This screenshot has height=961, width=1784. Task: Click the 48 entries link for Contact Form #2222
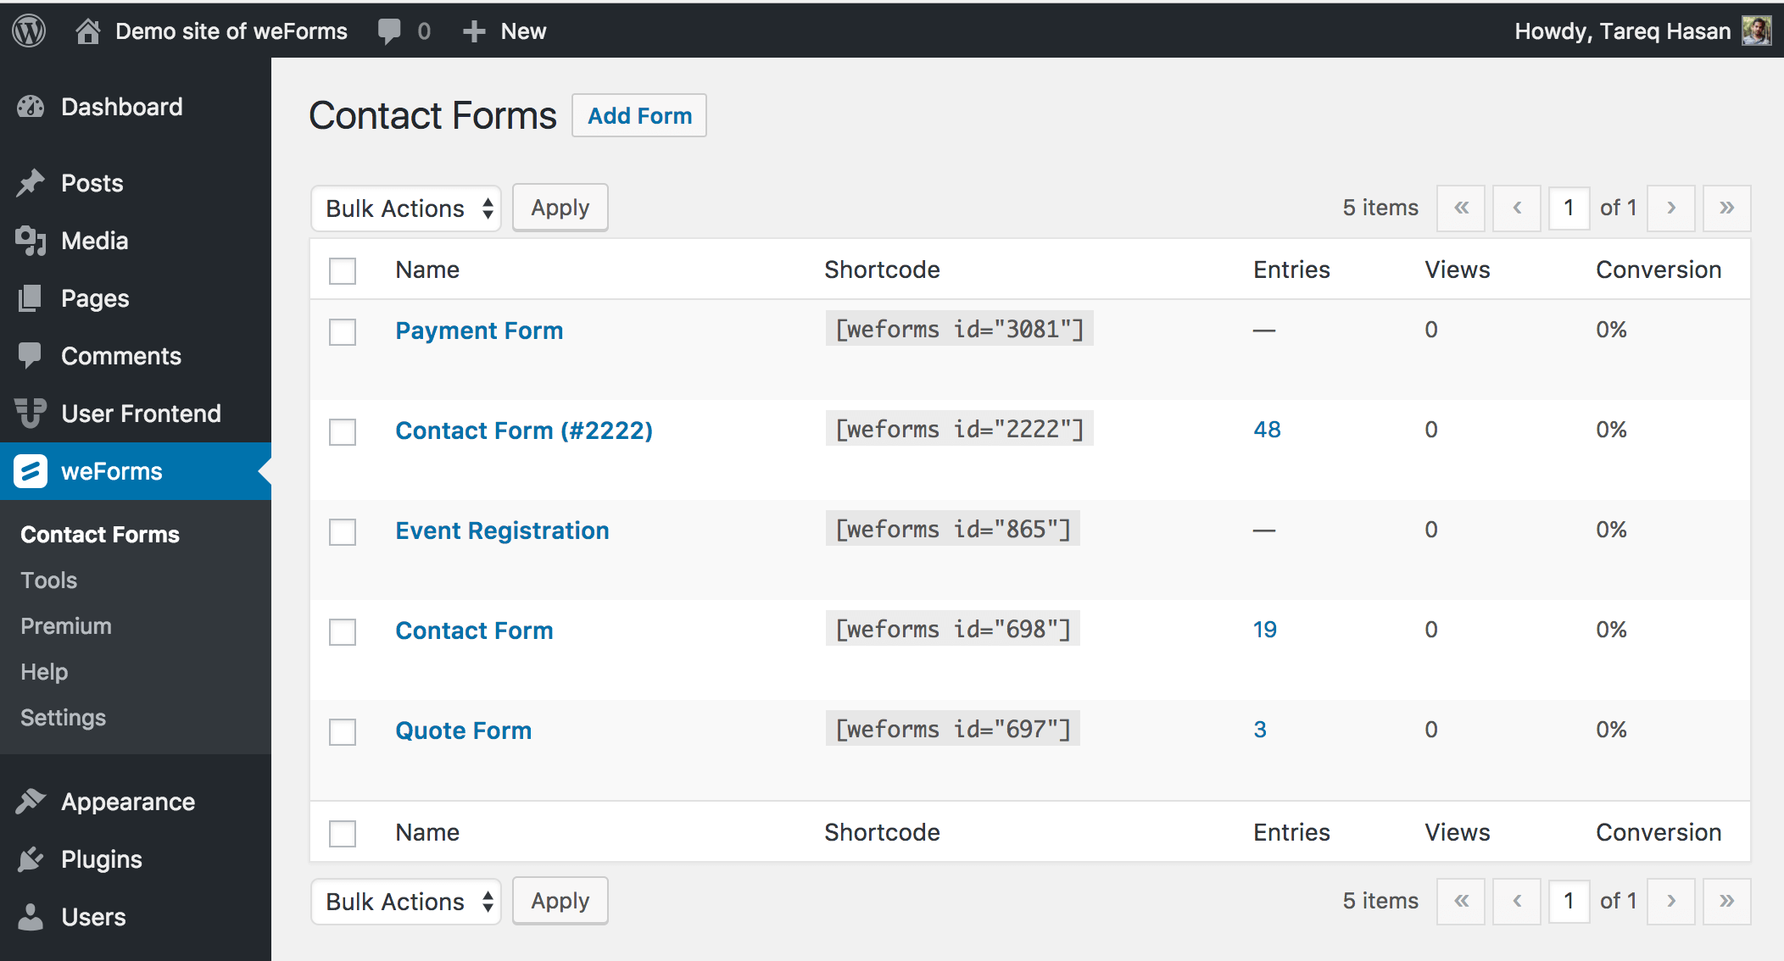pos(1265,429)
